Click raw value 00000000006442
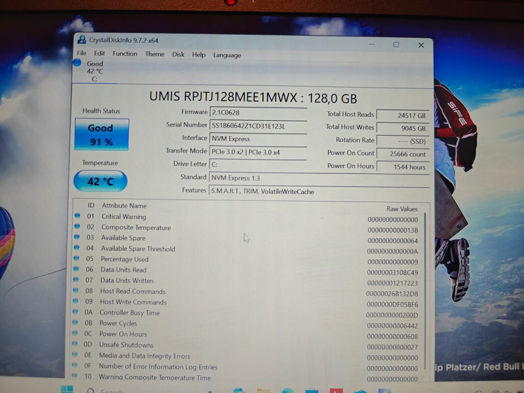Image resolution: width=524 pixels, height=393 pixels. tap(392, 325)
